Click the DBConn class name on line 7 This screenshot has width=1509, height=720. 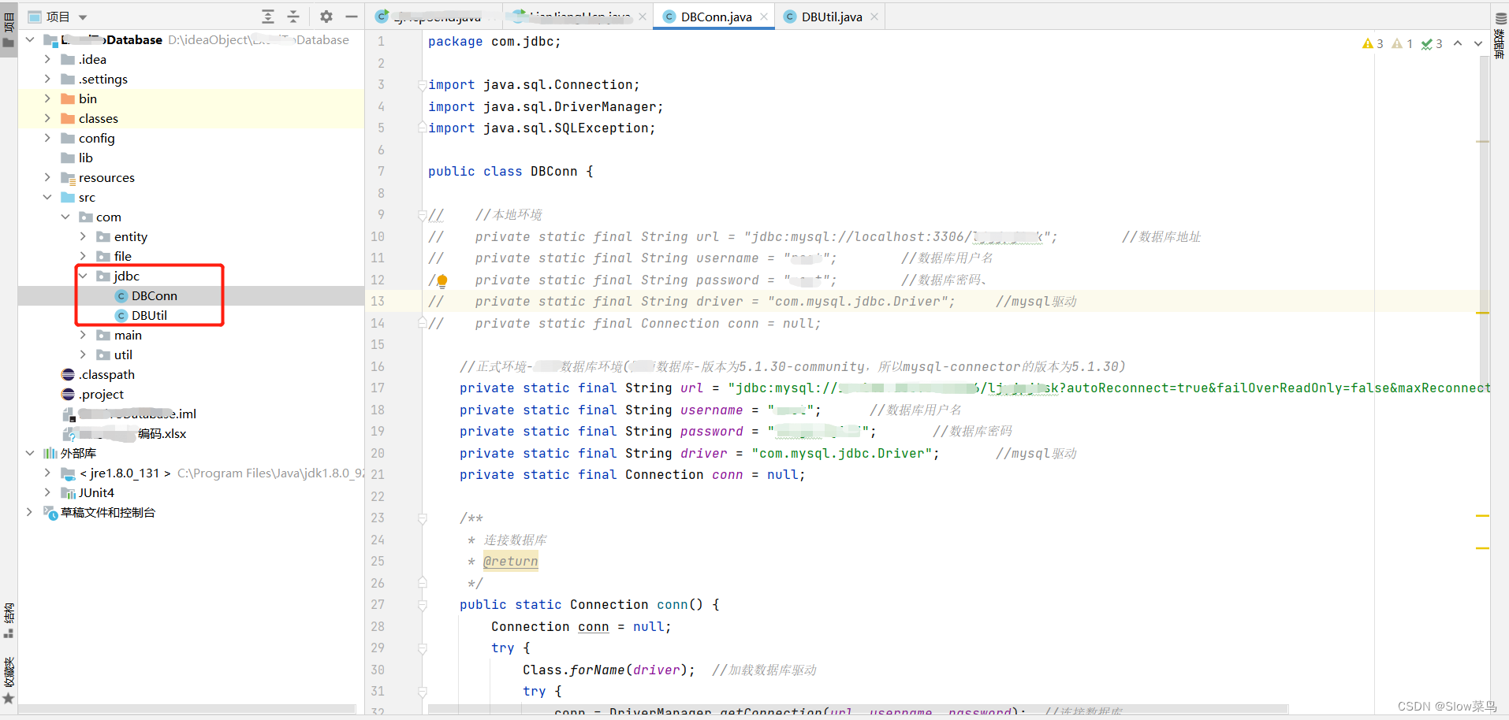pyautogui.click(x=553, y=171)
